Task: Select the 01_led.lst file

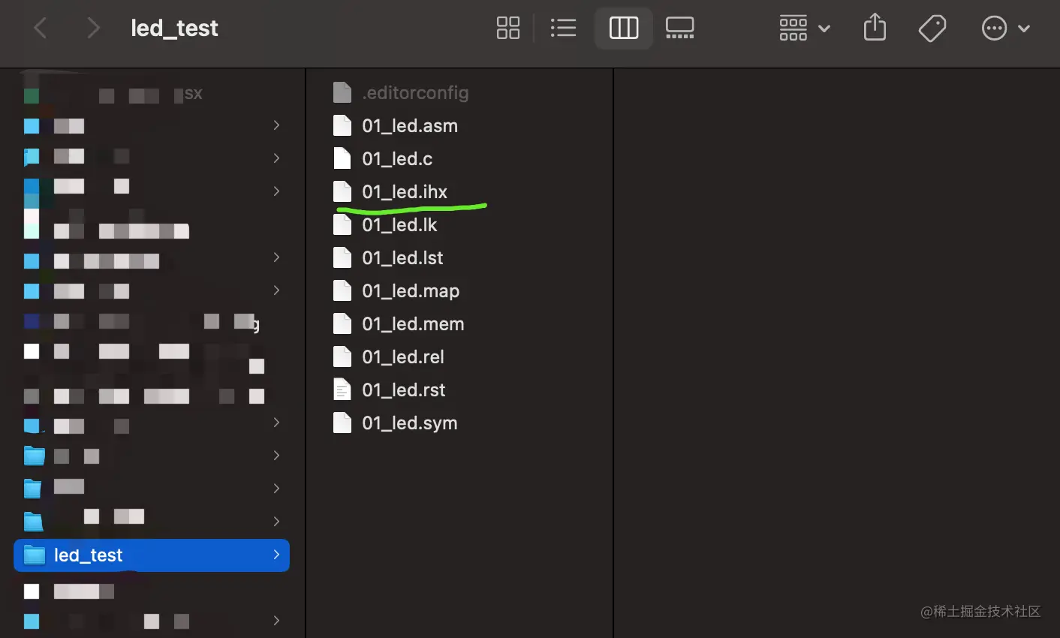Action: 402,258
